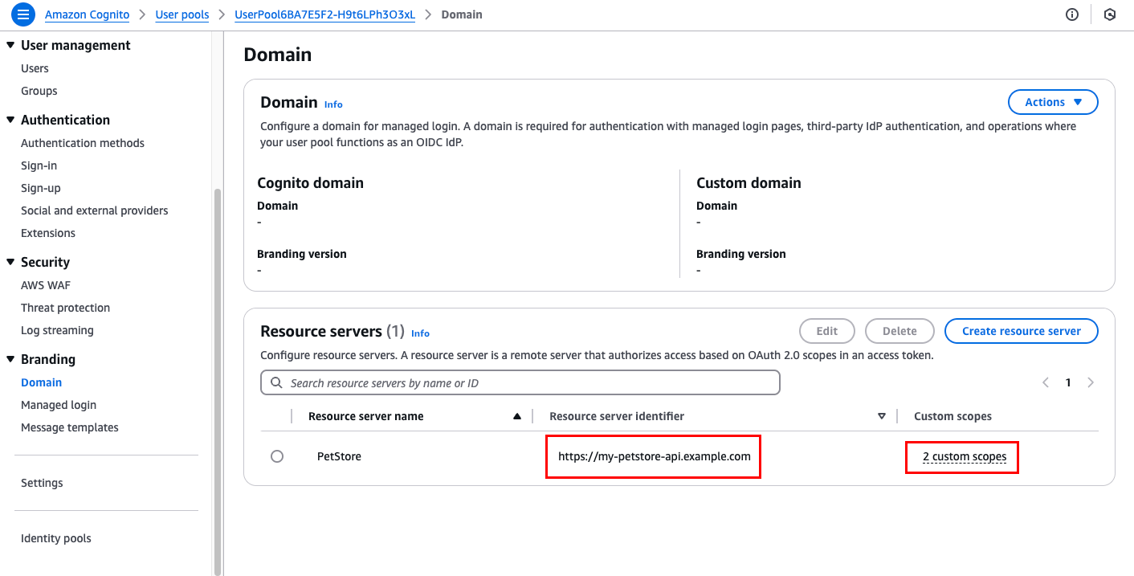Open Identity pools from the sidebar
Image resolution: width=1134 pixels, height=576 pixels.
[56, 537]
